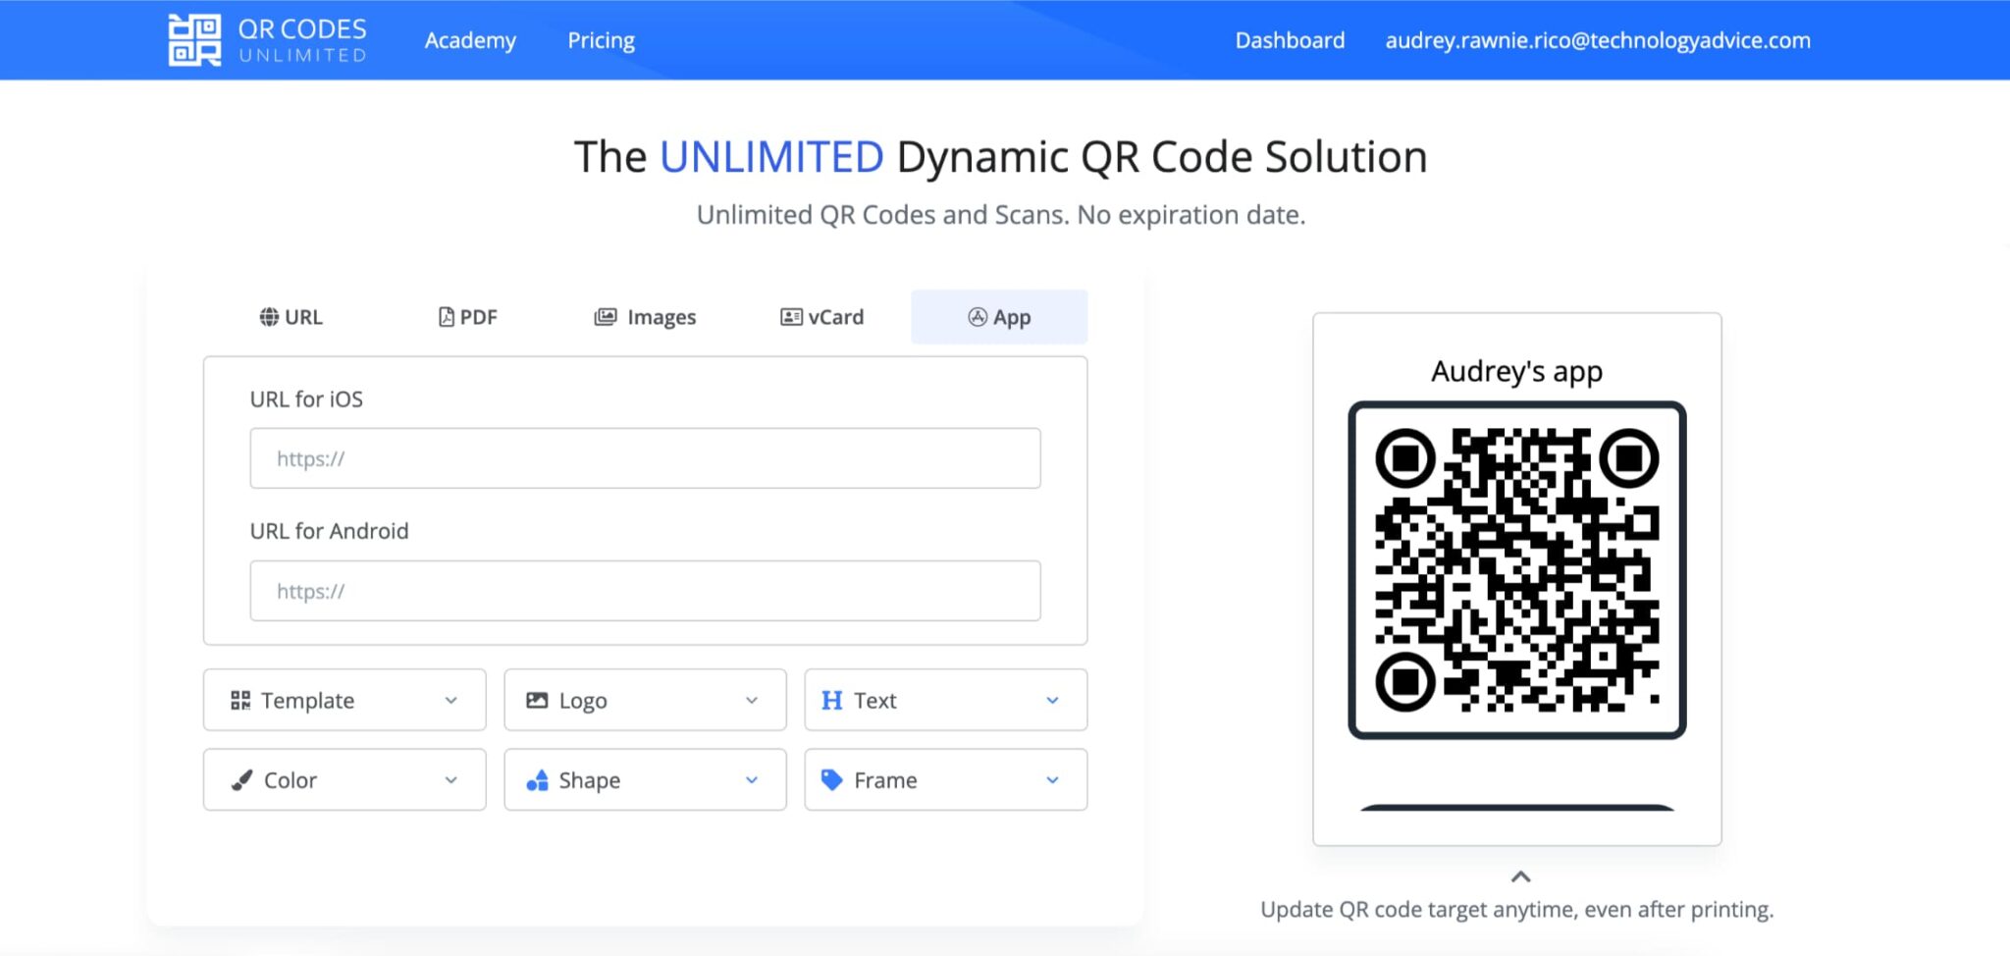Click the Template grid icon

239,699
